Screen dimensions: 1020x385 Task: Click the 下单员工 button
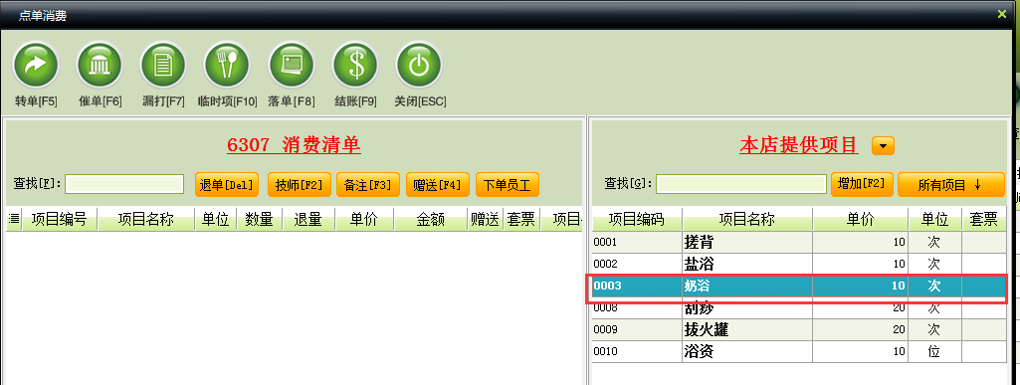[508, 185]
